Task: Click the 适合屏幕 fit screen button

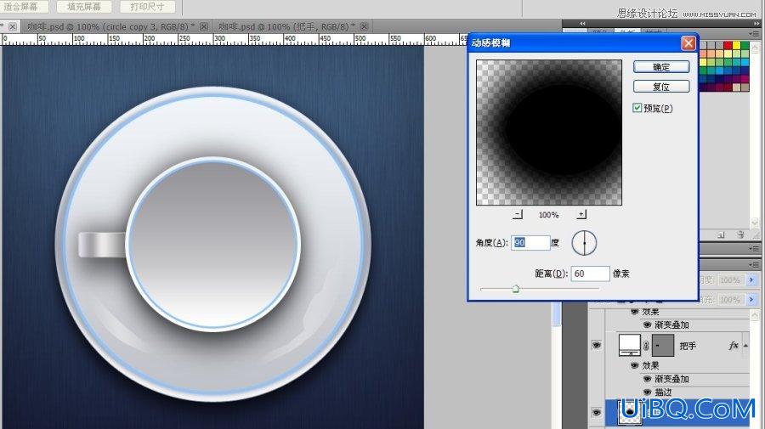Action: [21, 7]
